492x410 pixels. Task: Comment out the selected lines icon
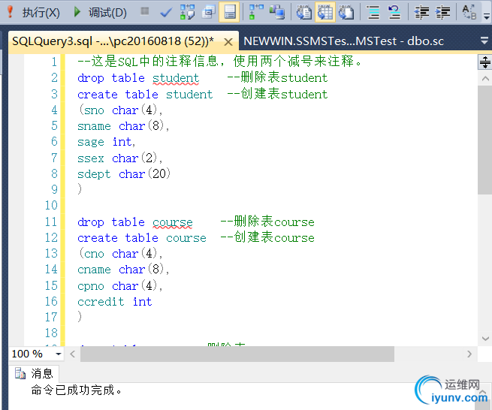tap(373, 12)
